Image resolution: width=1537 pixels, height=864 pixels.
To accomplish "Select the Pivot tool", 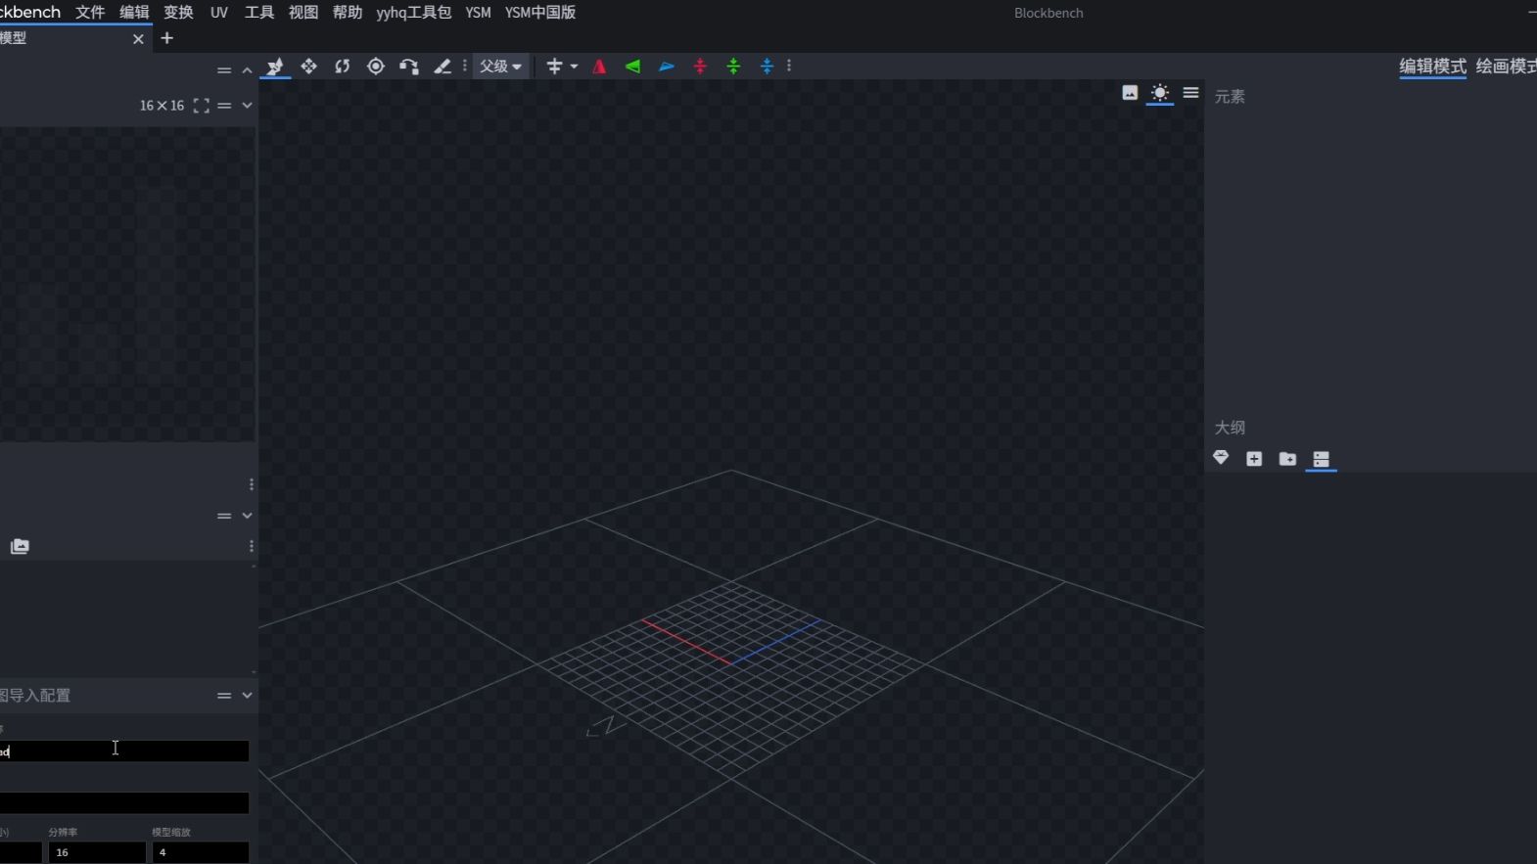I will 375,67.
